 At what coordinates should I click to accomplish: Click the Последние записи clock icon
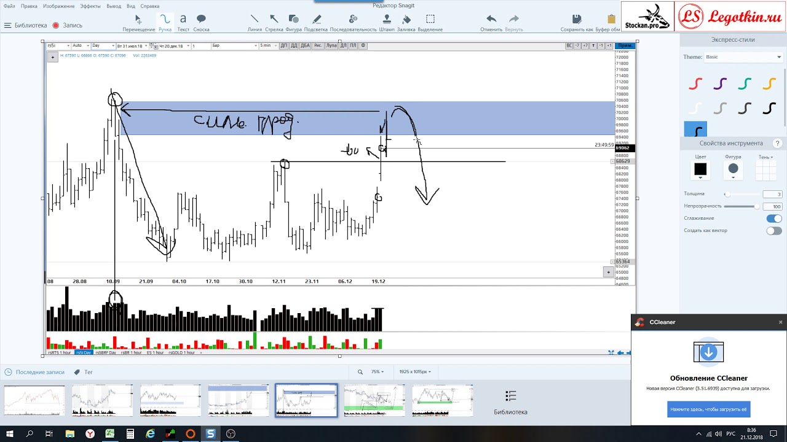pyautogui.click(x=9, y=372)
